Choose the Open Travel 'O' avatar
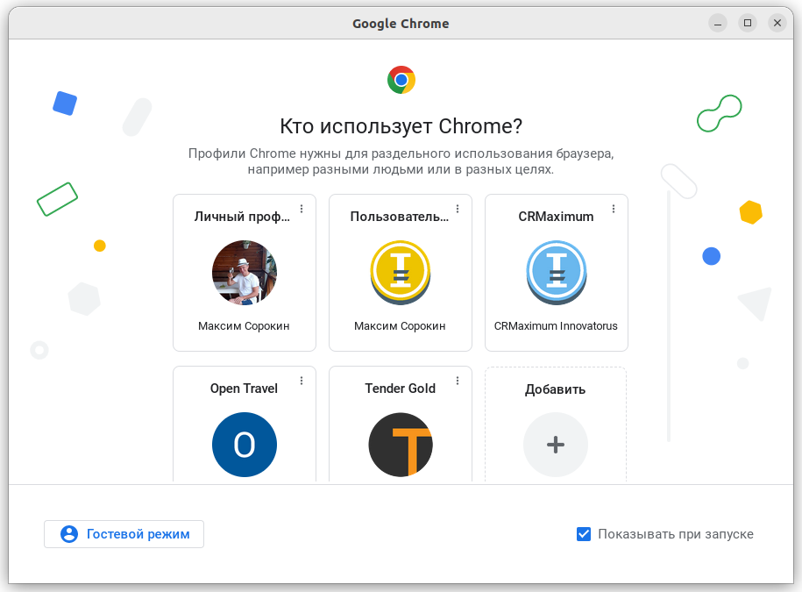The image size is (802, 592). point(245,445)
